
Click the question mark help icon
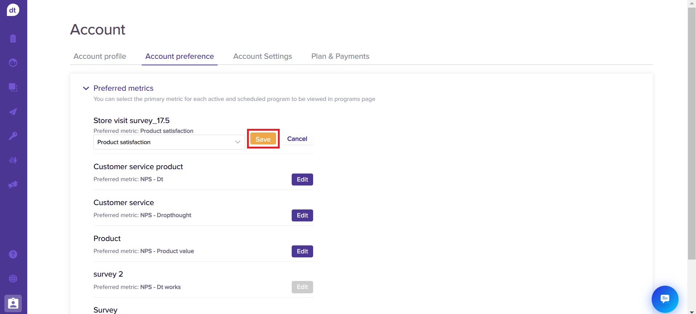point(13,254)
